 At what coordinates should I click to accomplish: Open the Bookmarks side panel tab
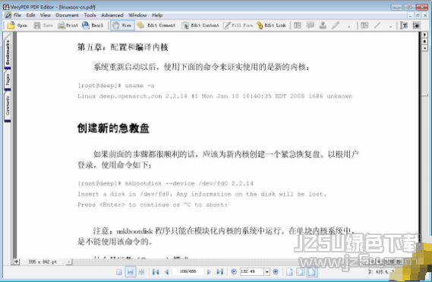point(8,52)
